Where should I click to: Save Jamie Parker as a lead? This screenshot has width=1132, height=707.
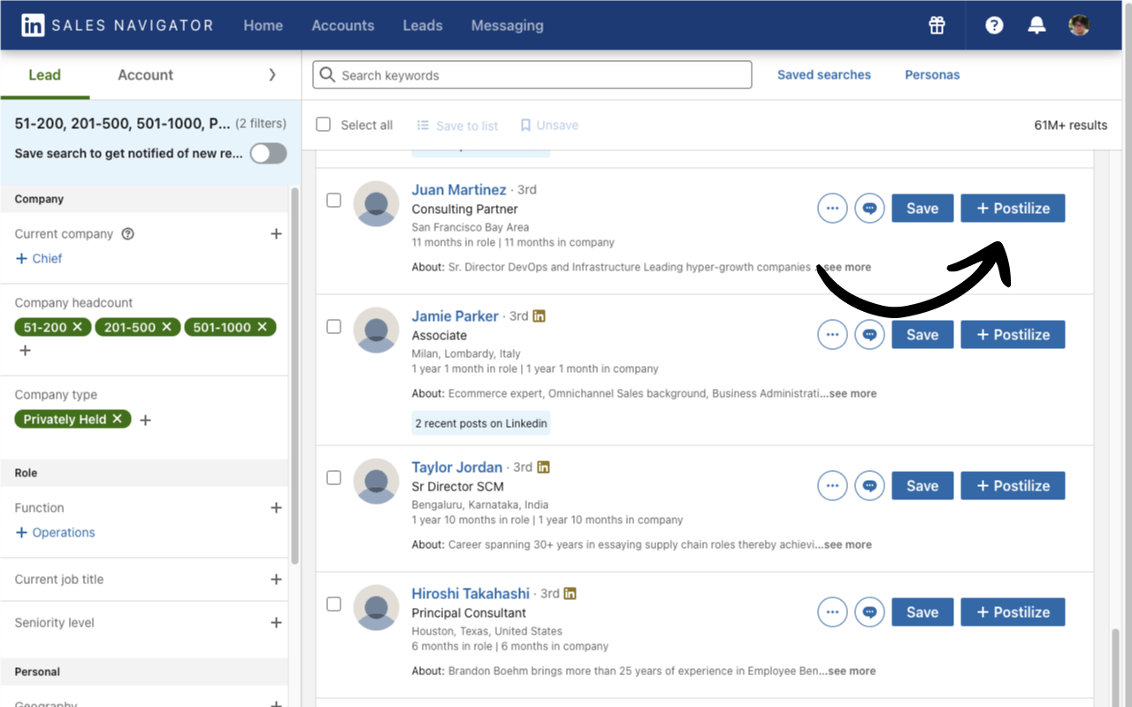click(922, 335)
